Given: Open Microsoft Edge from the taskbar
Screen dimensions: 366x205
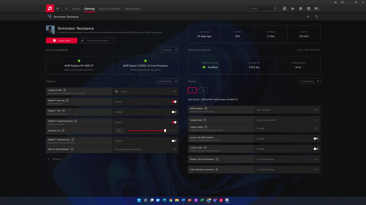Looking at the screenshot, I should (164, 200).
